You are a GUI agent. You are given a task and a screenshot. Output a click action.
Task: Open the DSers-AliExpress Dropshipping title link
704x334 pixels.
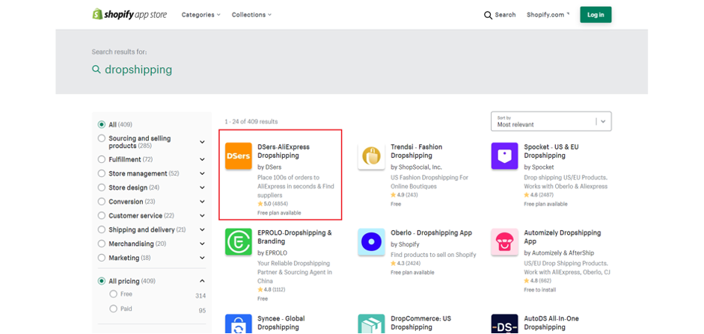pyautogui.click(x=283, y=151)
